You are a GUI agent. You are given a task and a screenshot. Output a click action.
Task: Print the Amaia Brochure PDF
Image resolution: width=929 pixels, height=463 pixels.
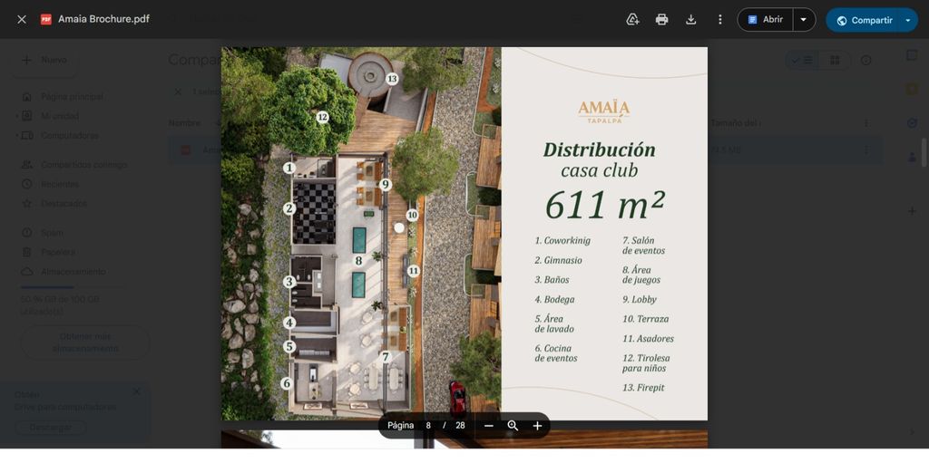661,20
